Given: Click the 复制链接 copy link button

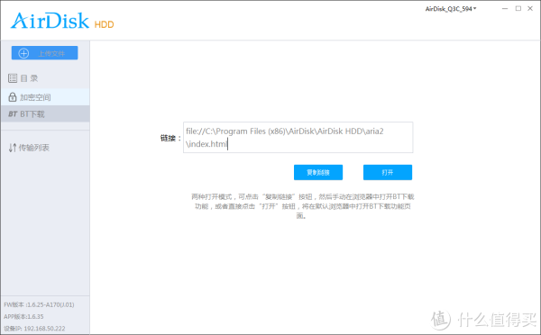Looking at the screenshot, I should point(318,172).
